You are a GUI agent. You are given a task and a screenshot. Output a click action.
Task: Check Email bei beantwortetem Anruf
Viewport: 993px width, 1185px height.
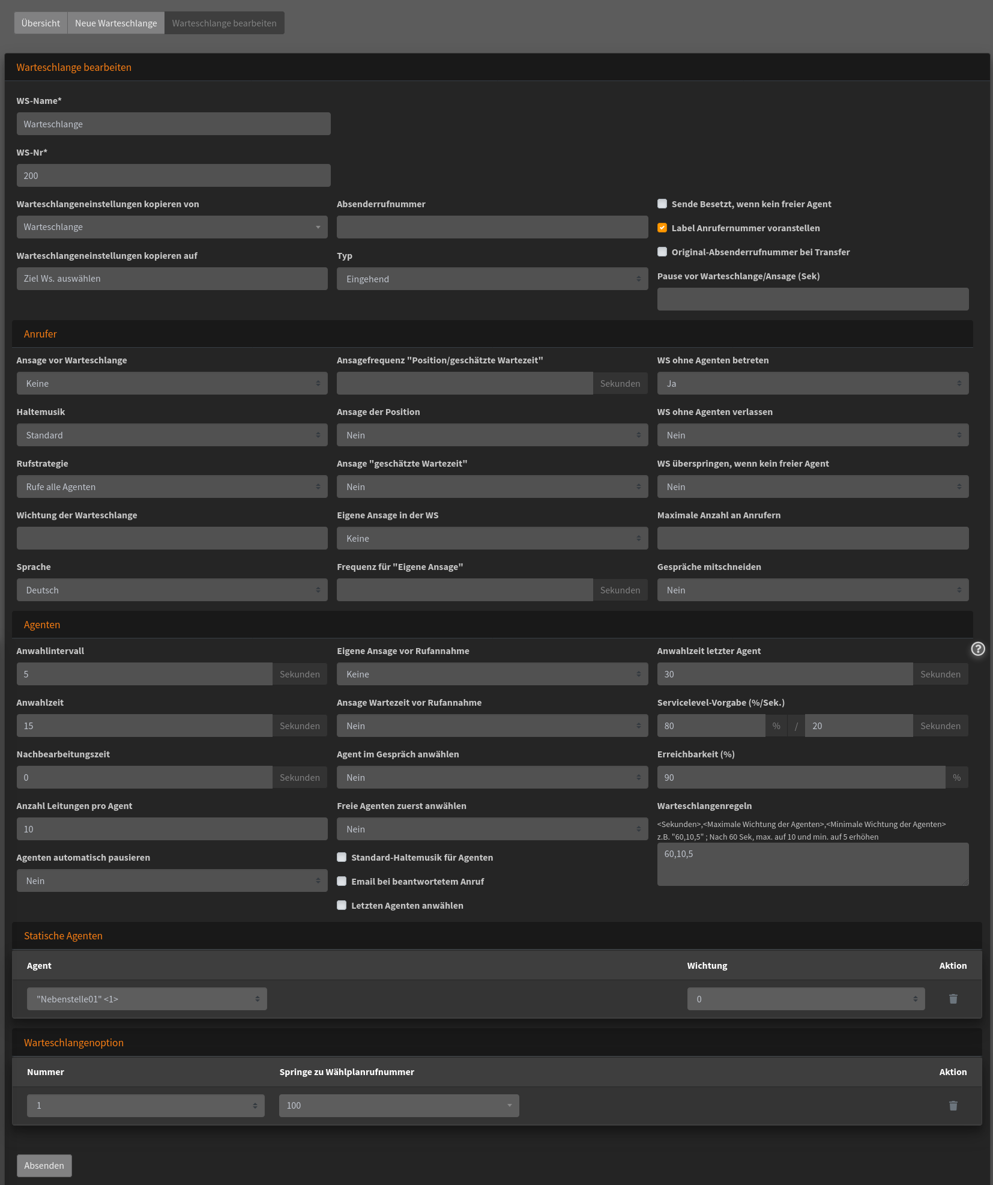342,881
